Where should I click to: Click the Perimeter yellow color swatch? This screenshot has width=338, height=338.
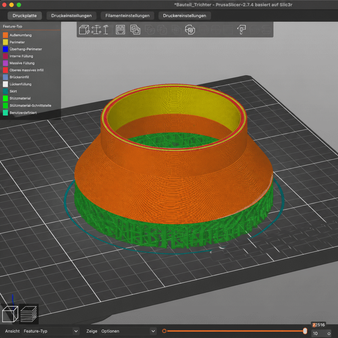coord(5,42)
